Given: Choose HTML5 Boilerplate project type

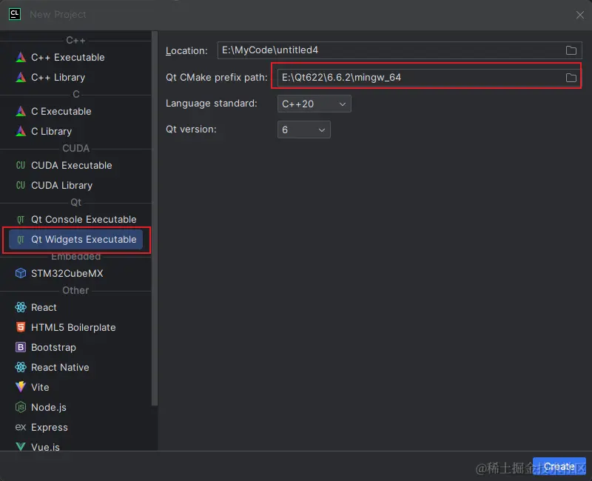Looking at the screenshot, I should pyautogui.click(x=76, y=327).
